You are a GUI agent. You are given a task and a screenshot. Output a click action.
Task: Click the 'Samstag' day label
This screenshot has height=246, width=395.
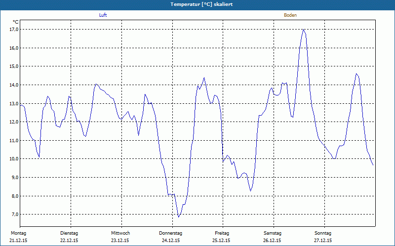[x=273, y=233]
